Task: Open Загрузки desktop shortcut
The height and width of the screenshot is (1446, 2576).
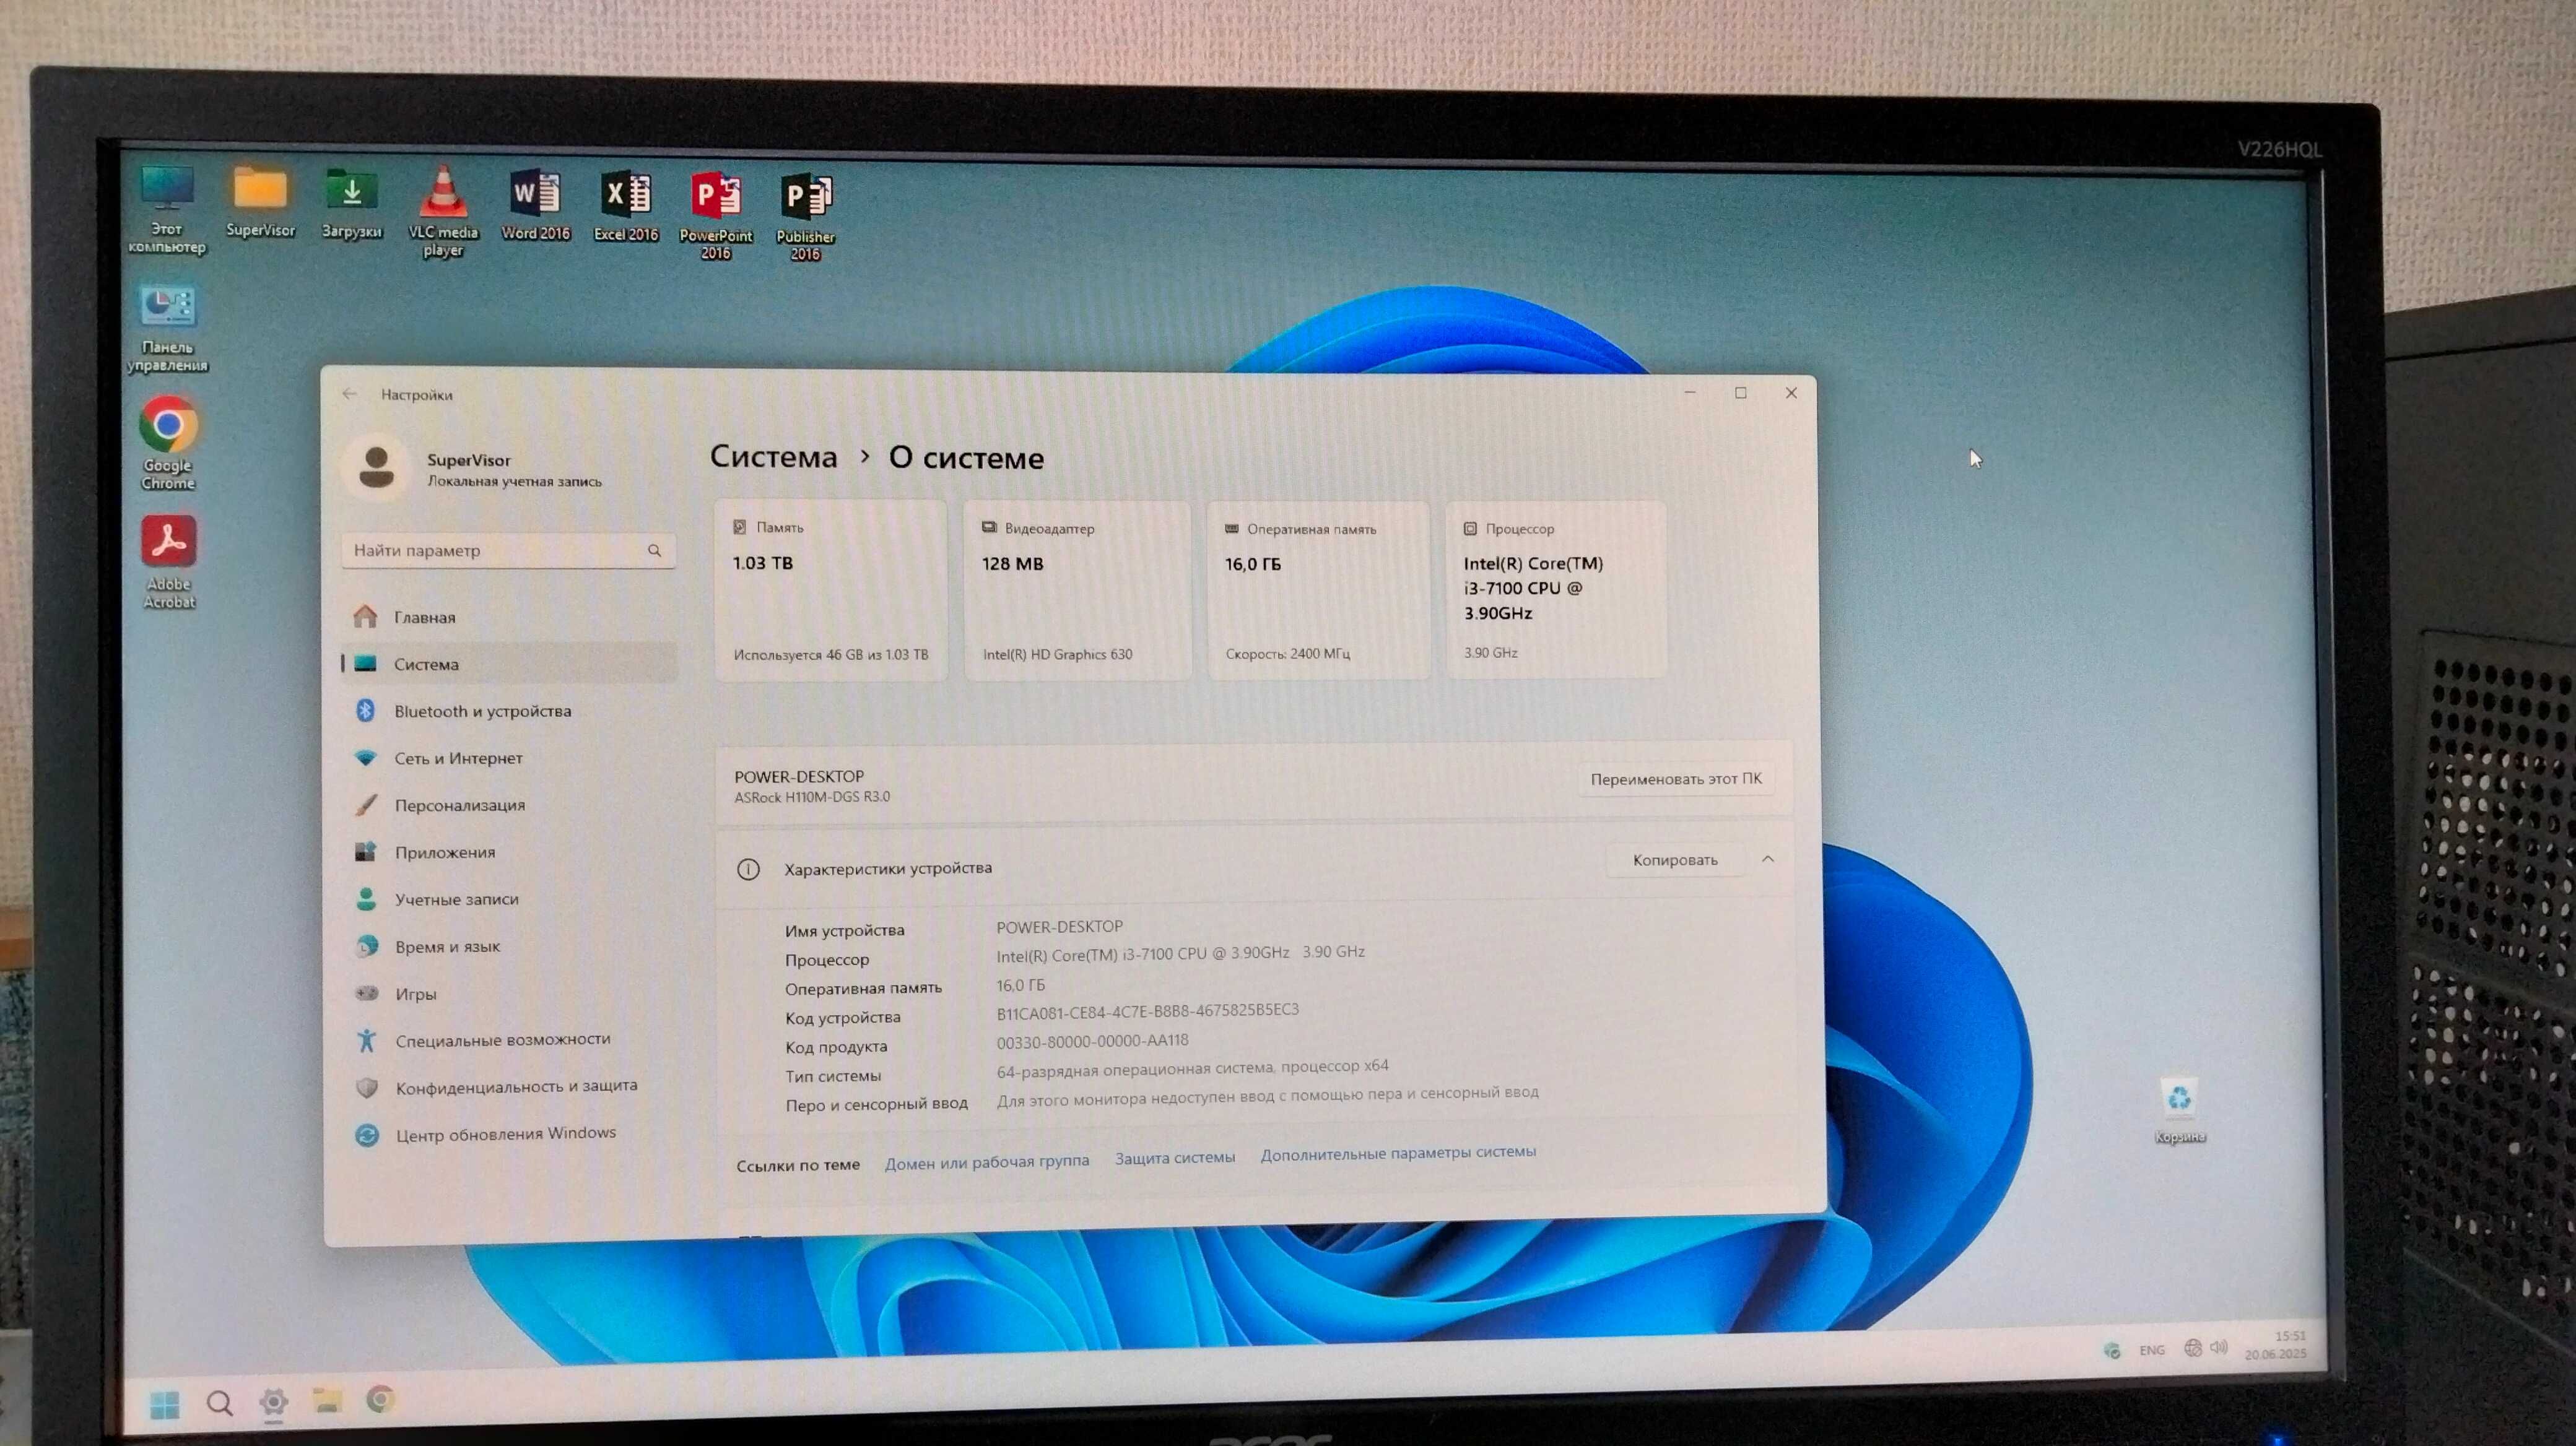Action: point(352,204)
